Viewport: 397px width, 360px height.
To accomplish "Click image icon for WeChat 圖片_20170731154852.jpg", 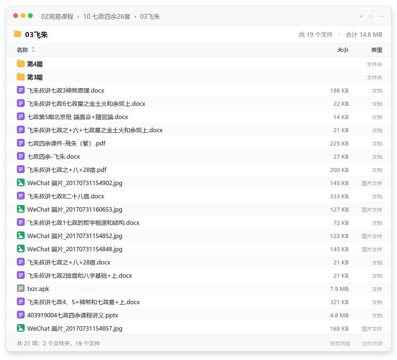I will pos(21,236).
